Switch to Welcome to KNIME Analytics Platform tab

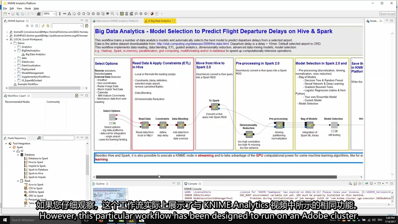(117, 21)
